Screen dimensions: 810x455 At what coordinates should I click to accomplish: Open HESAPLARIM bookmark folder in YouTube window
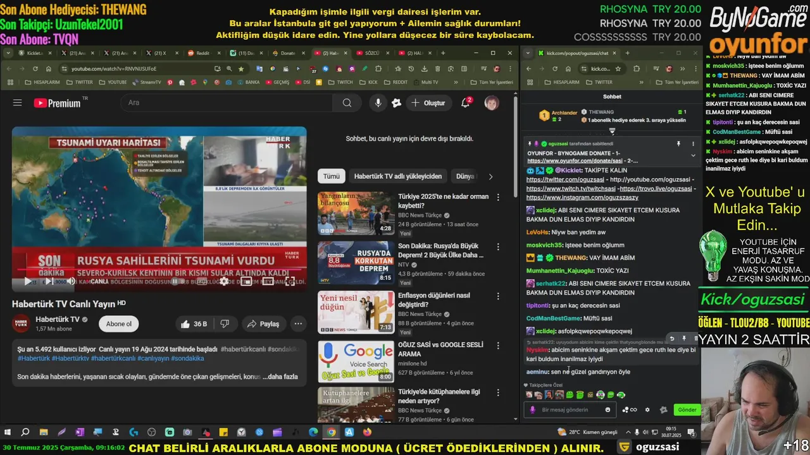[42, 82]
